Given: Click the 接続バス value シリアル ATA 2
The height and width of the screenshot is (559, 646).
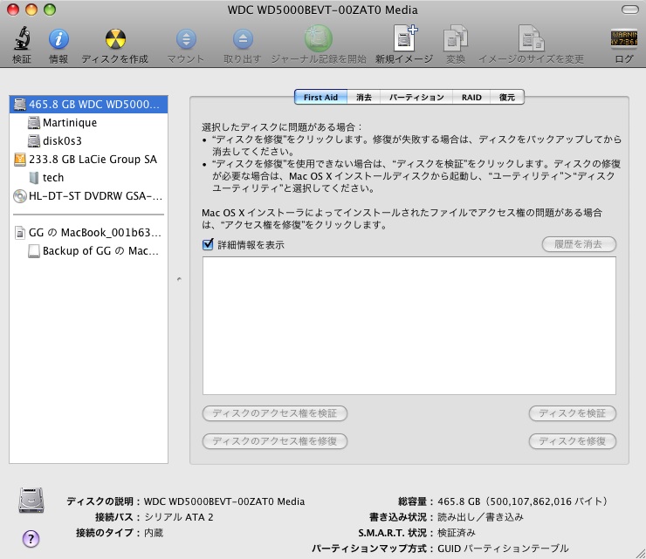Looking at the screenshot, I should coord(179,517).
